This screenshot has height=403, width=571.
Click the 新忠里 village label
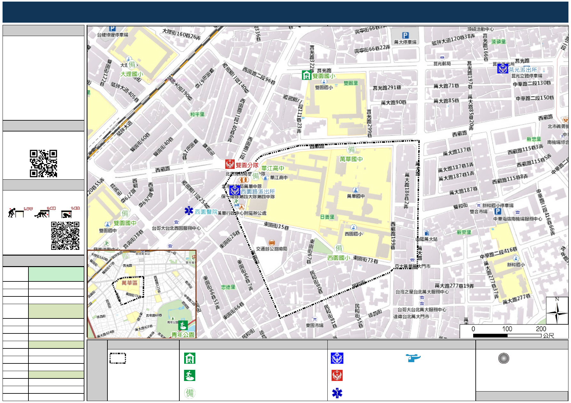[534, 139]
